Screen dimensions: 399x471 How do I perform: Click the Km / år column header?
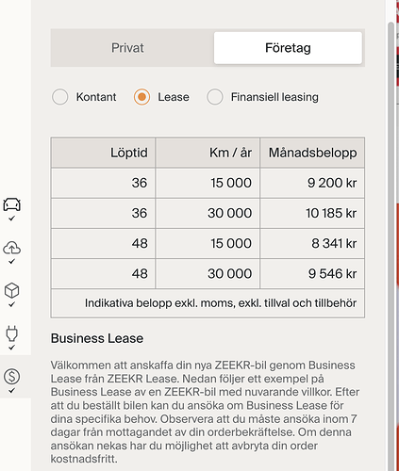[x=208, y=153]
